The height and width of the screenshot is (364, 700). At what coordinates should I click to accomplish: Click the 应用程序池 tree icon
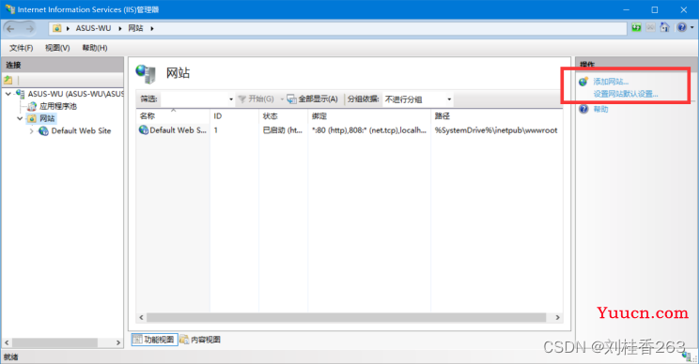32,106
